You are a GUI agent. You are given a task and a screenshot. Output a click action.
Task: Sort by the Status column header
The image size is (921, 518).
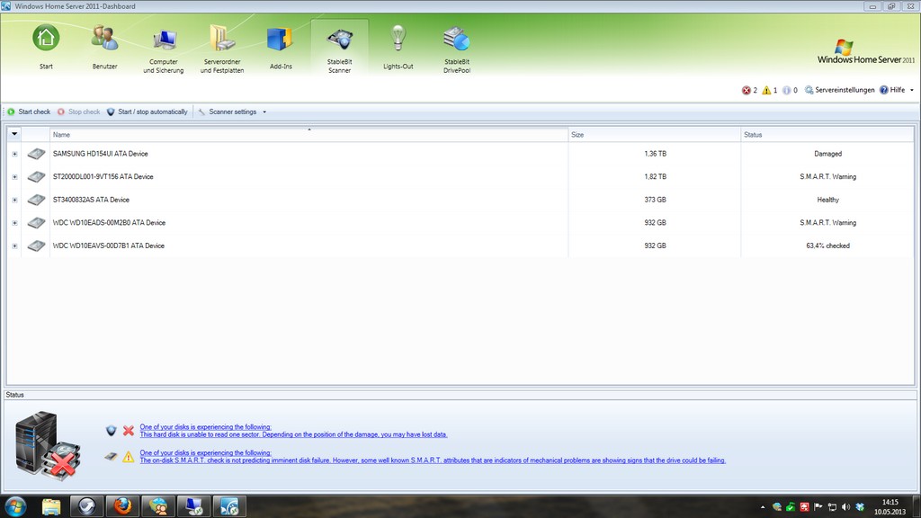tap(827, 135)
